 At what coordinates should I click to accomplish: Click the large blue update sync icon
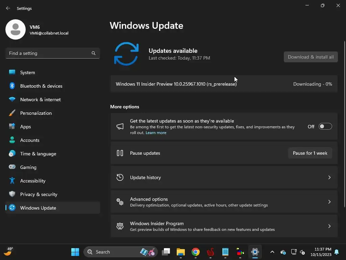tap(126, 54)
